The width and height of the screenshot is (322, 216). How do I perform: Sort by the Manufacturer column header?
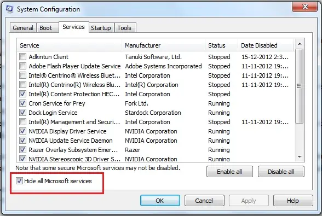163,45
